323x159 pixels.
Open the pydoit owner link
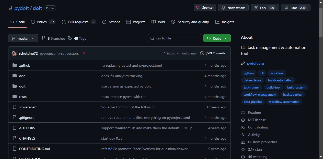(x=21, y=8)
